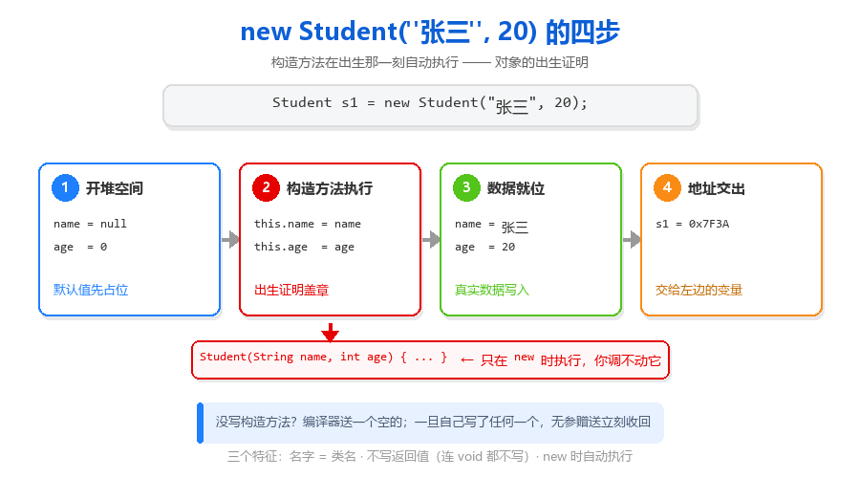860x478 pixels.
Task: Select the heading 构造方法执行
Action: pos(330,188)
